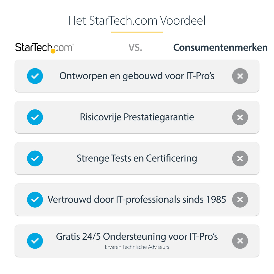Click blue checkmark beside Strenge Tests

(35, 158)
